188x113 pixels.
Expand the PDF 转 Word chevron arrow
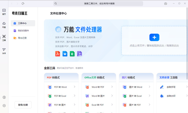pos(74,87)
